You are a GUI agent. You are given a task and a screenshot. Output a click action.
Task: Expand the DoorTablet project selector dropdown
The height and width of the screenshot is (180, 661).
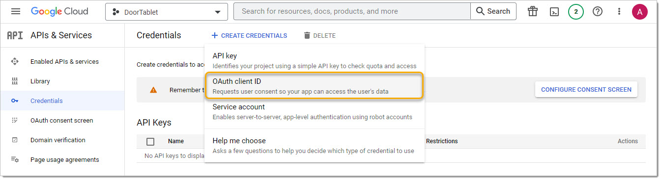(x=167, y=12)
